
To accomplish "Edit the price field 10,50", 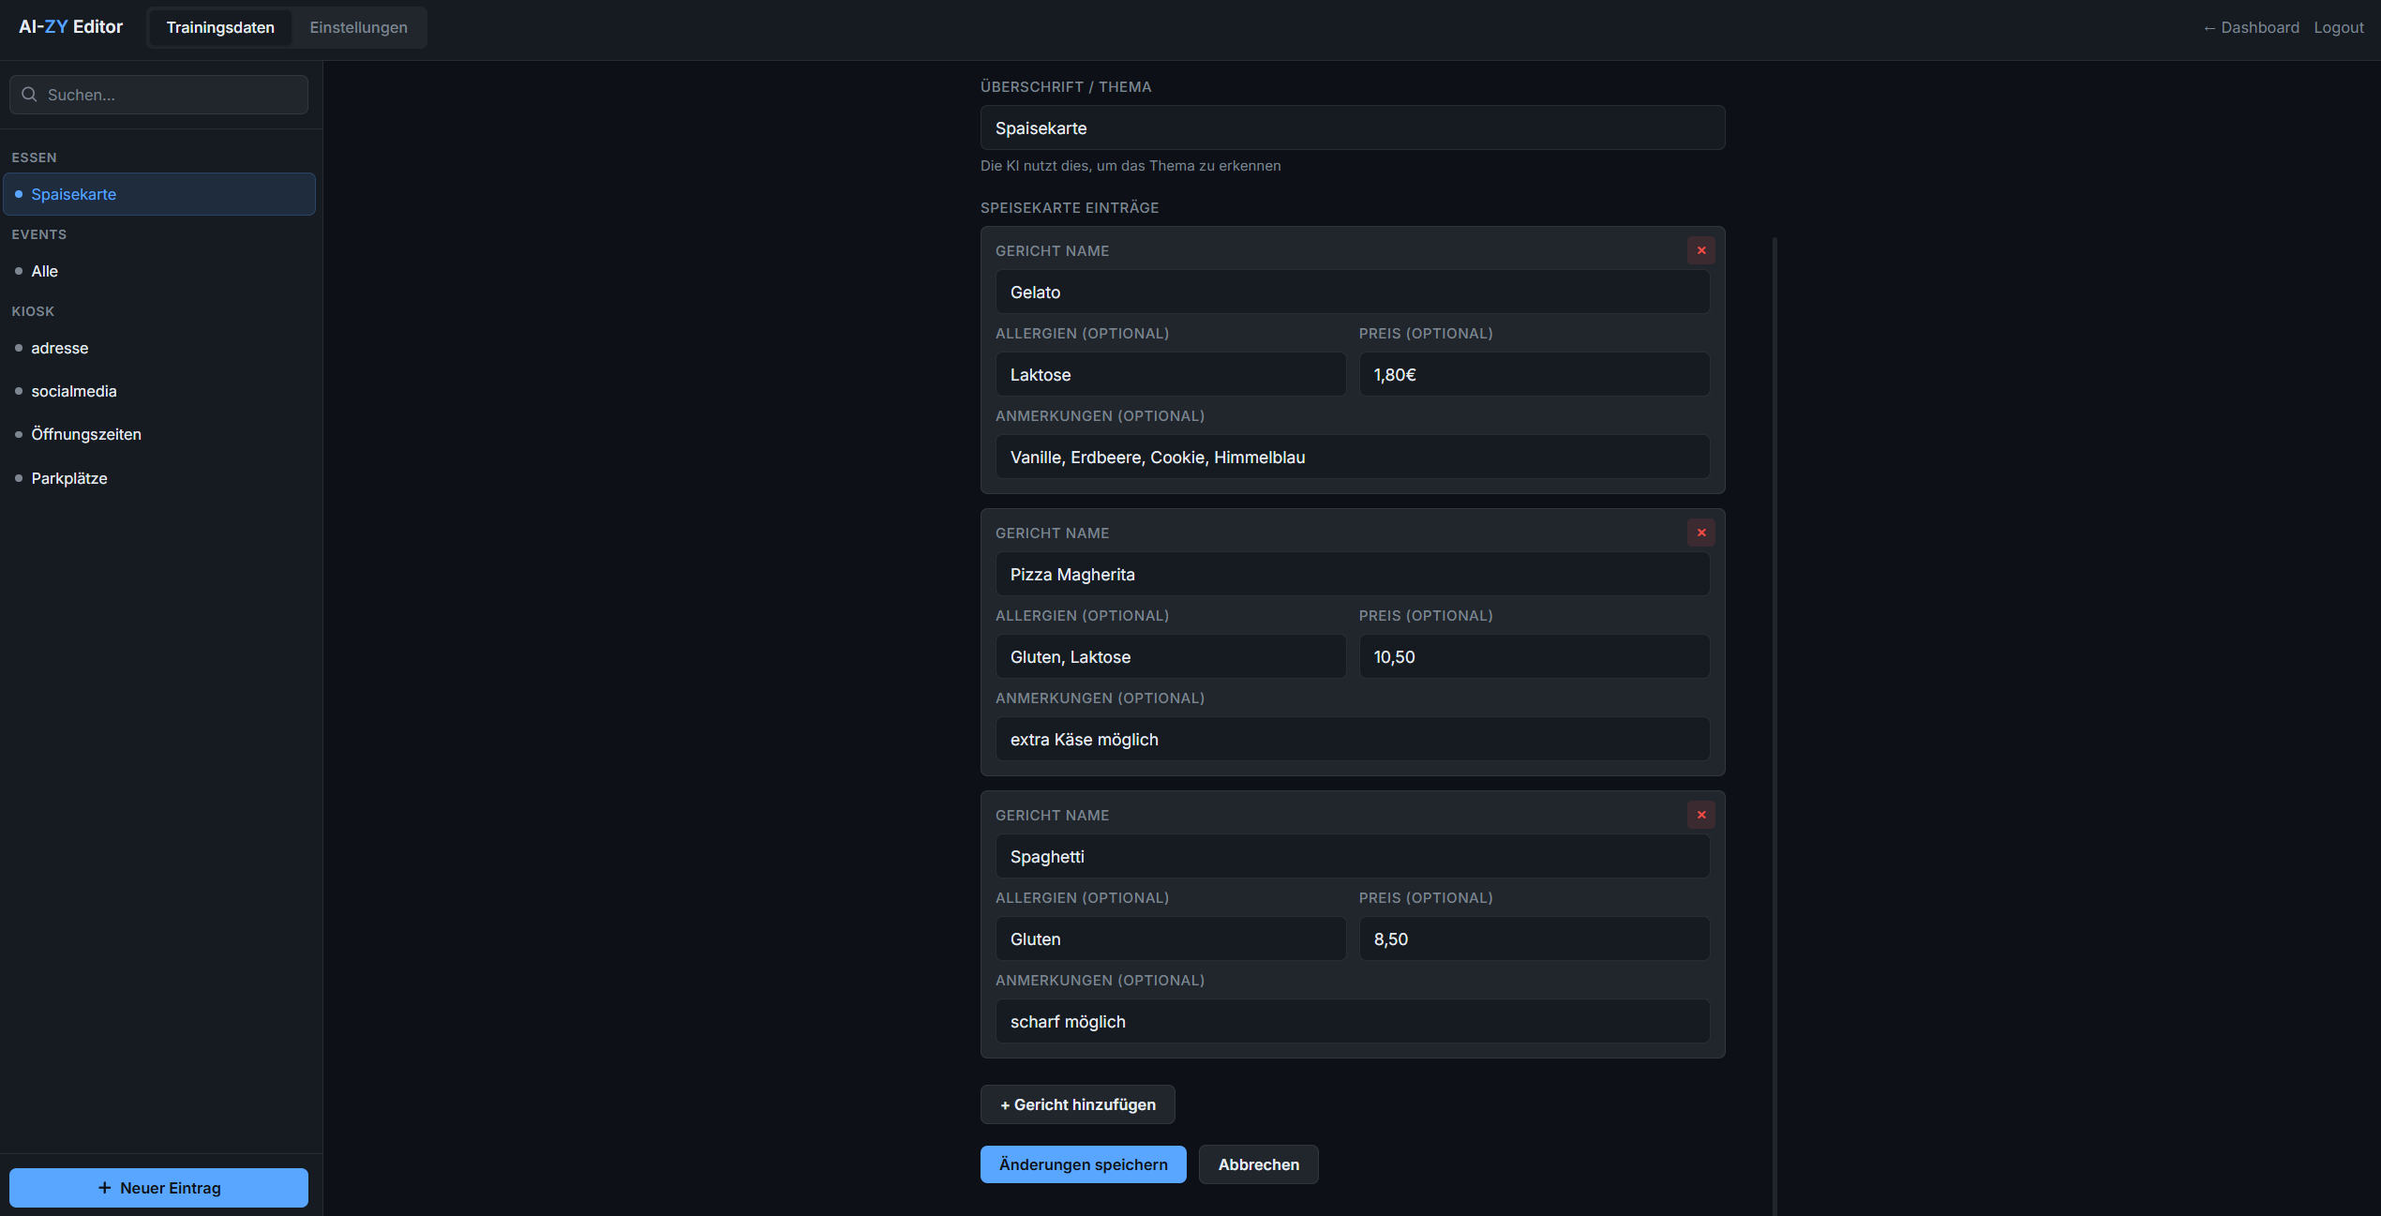I will [x=1535, y=656].
